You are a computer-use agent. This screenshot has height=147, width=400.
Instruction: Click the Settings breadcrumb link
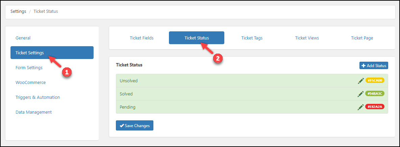18,11
